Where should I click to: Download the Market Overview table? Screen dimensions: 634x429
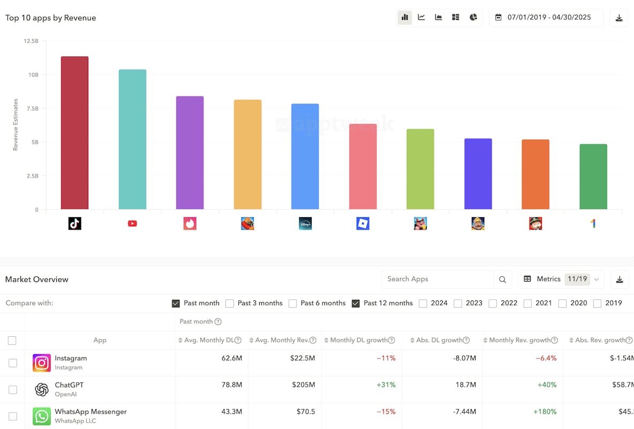click(x=620, y=279)
